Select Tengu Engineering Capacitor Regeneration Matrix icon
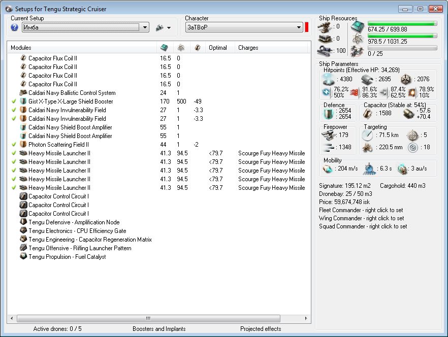The height and width of the screenshot is (337, 448). point(23,239)
